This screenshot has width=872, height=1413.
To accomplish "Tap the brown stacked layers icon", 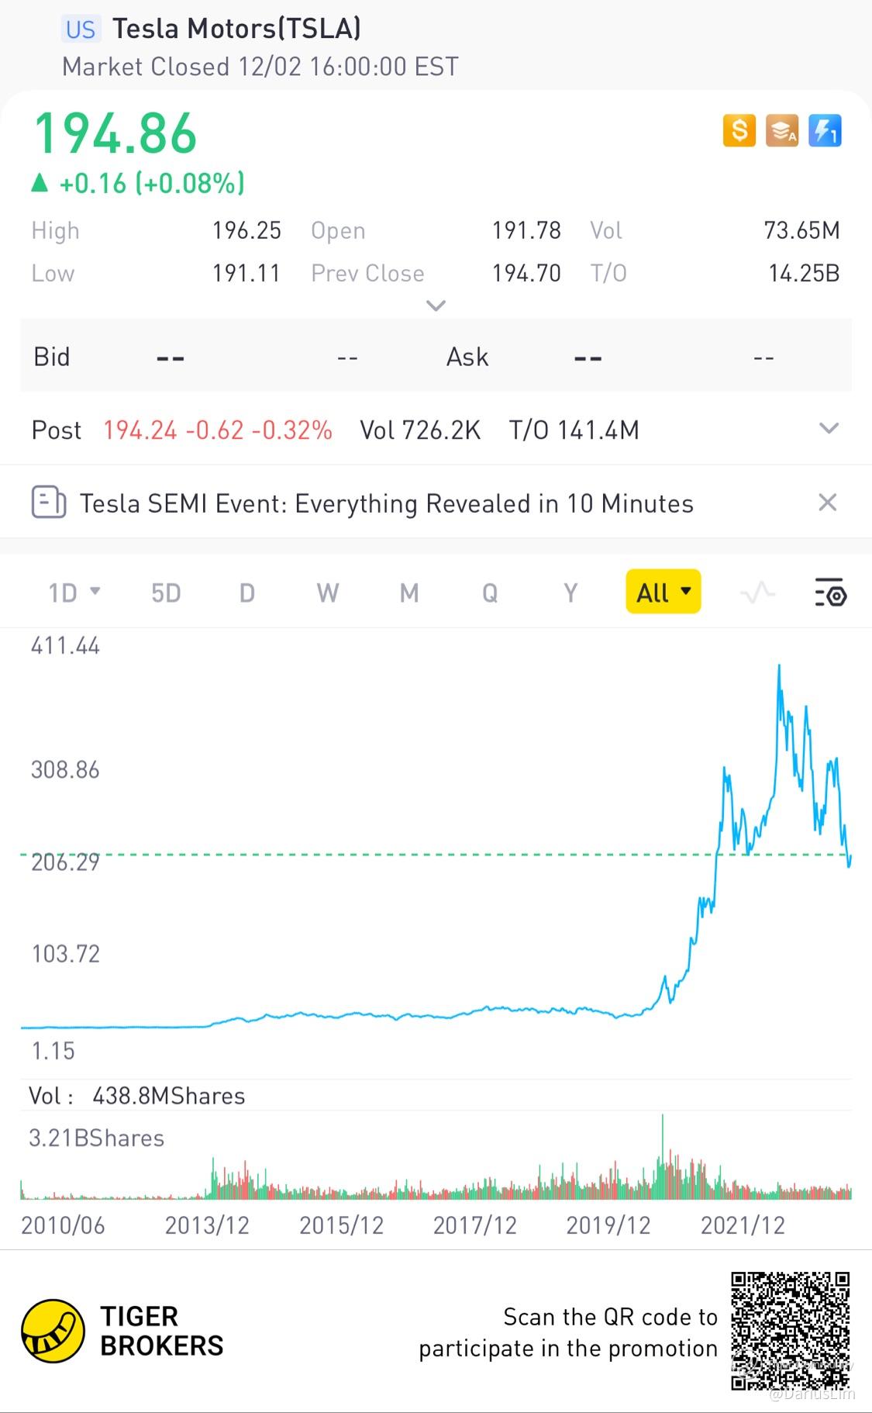I will (x=781, y=130).
